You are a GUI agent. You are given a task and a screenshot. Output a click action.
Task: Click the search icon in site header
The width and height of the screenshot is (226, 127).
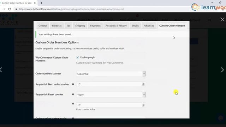tap(210, 20)
